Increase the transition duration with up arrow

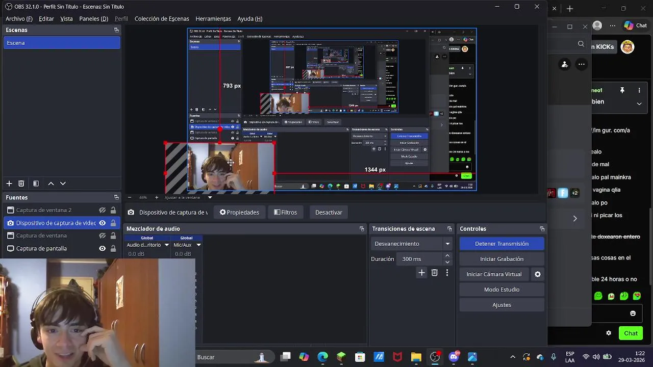coord(447,256)
